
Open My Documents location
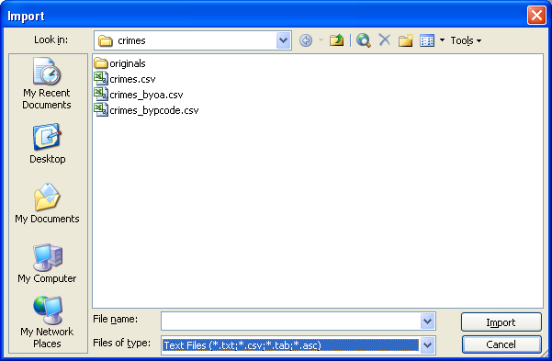[x=47, y=204]
